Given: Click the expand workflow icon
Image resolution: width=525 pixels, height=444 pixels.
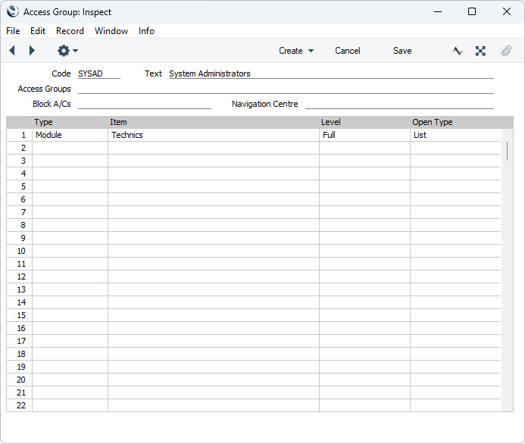Looking at the screenshot, I should click(480, 51).
